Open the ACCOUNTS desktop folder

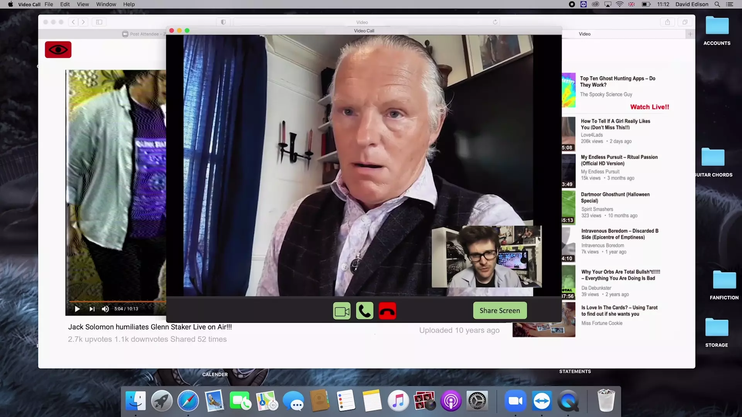717,31
